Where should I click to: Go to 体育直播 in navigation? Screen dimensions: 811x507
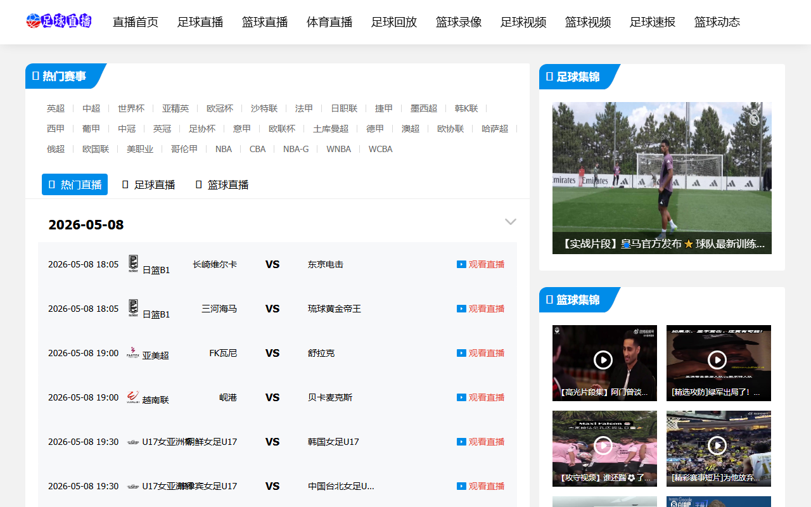pyautogui.click(x=329, y=22)
